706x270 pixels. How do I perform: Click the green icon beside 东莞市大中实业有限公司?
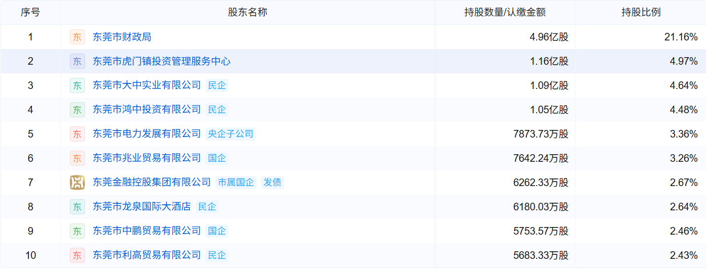point(77,85)
